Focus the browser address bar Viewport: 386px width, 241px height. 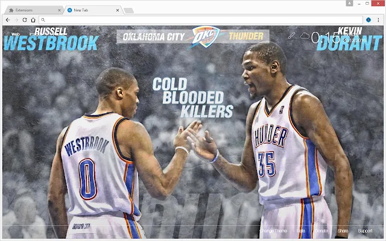[x=201, y=20]
